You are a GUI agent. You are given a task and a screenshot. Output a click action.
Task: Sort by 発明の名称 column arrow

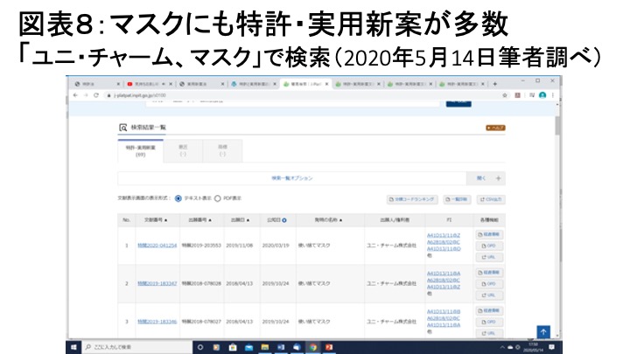[x=340, y=220]
